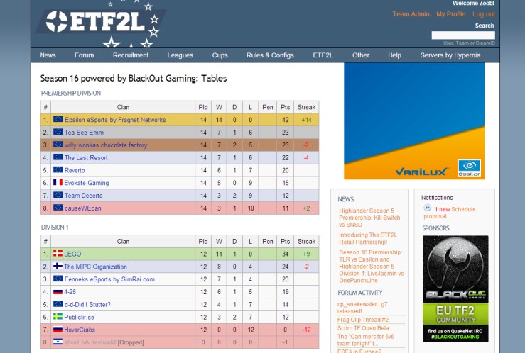Read news: Introducing The ETF2L Retail Partnership
525x353 pixels.
tap(368, 238)
